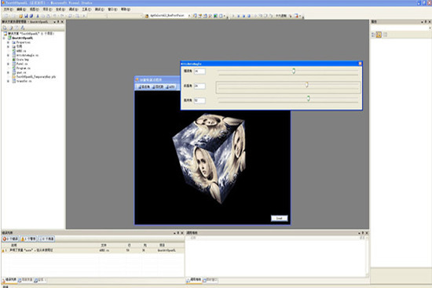Click the Load button in the cube window
The image size is (432, 288).
pos(279,218)
